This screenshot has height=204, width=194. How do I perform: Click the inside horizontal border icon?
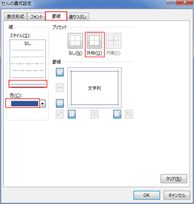click(60, 88)
